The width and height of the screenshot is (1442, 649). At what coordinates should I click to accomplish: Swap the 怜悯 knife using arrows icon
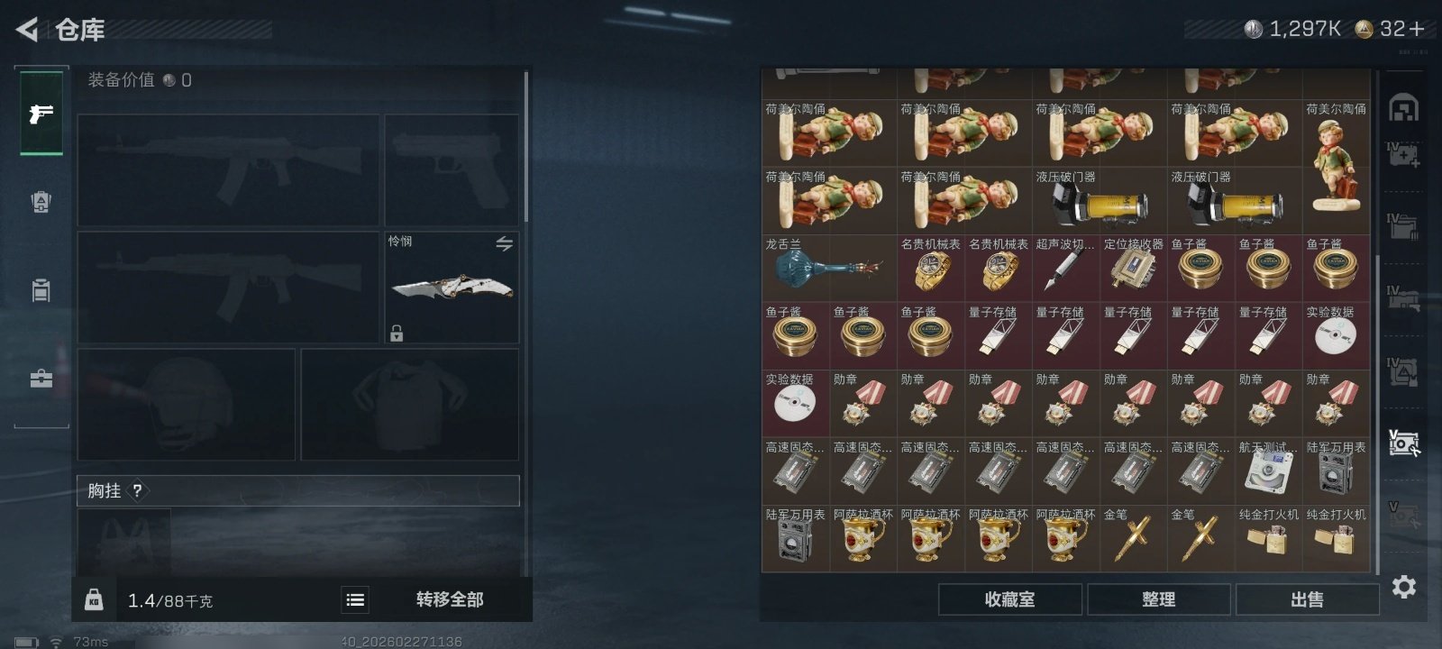pos(504,243)
